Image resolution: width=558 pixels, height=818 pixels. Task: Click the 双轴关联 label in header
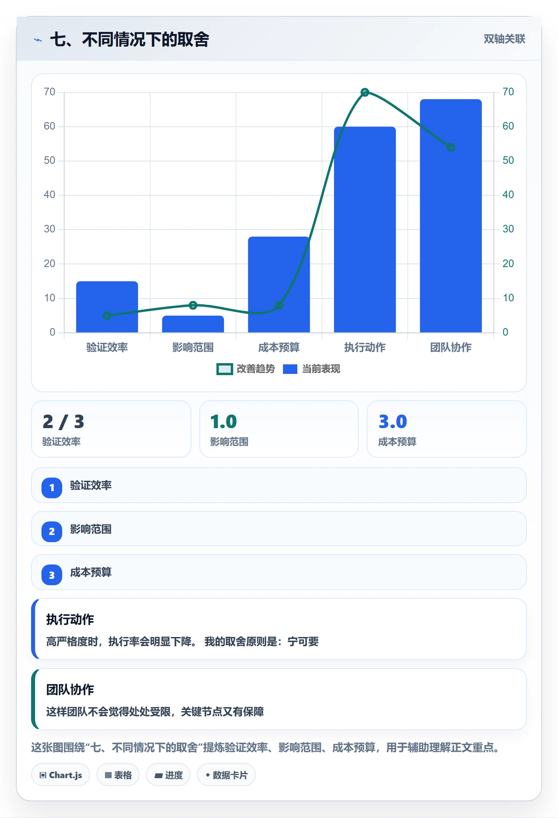(x=504, y=39)
